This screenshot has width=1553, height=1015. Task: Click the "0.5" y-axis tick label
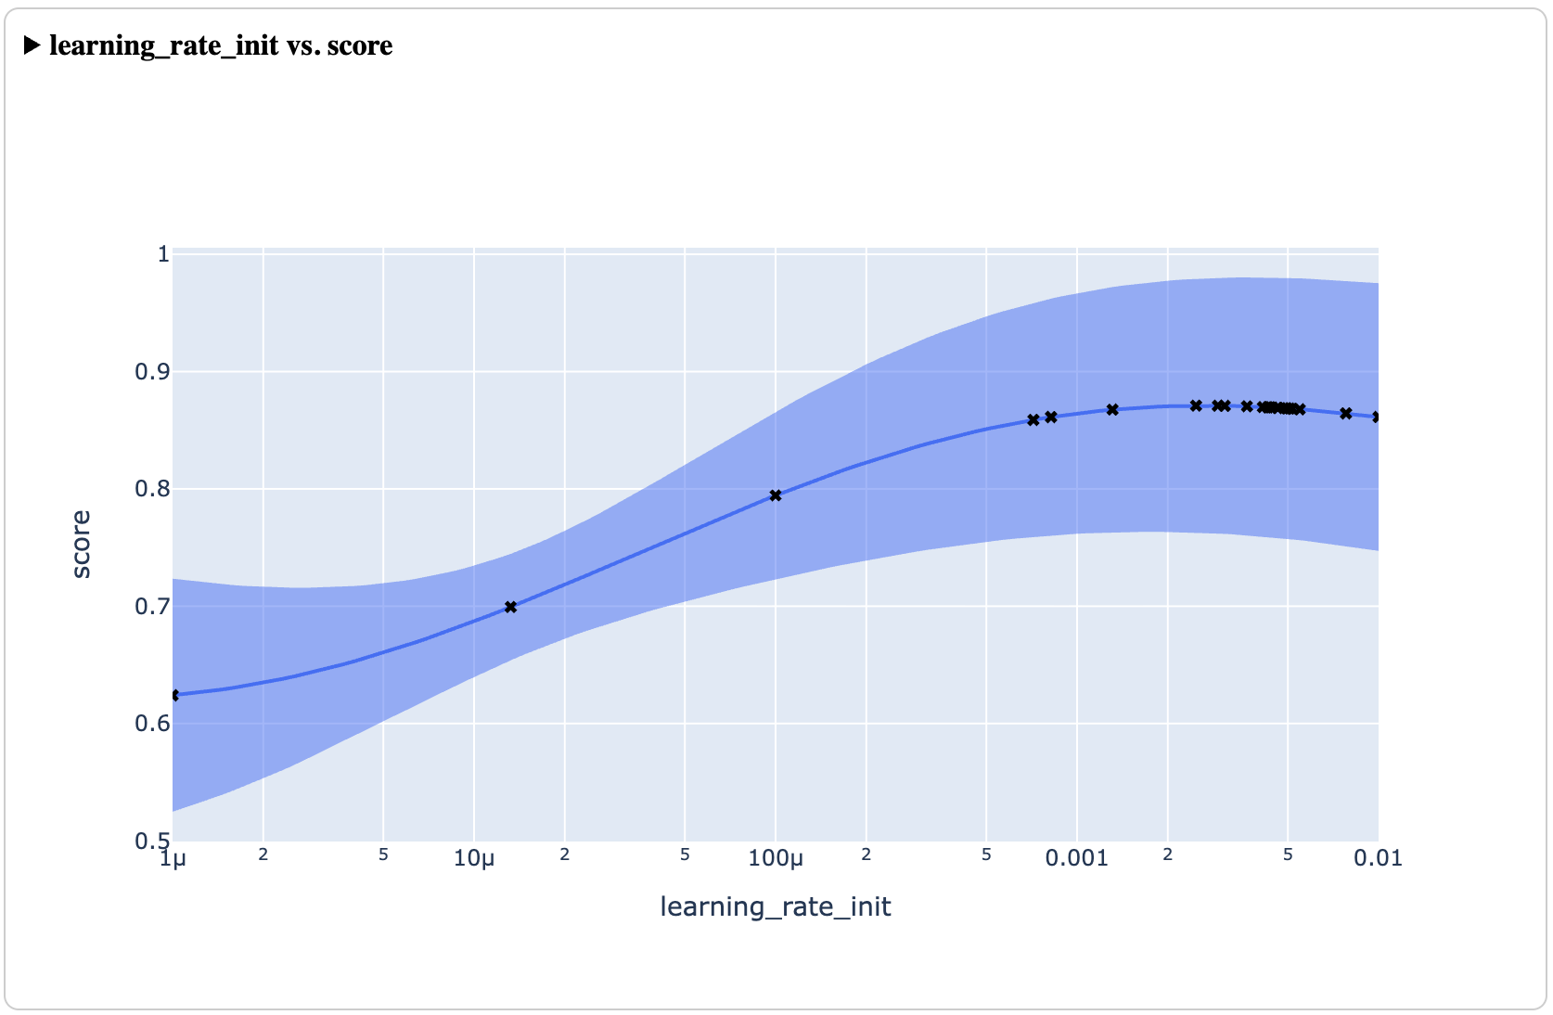(152, 841)
